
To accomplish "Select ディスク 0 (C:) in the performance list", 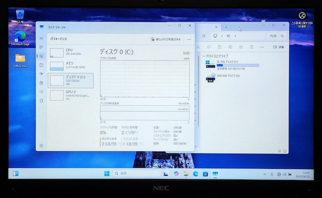I will [x=70, y=80].
